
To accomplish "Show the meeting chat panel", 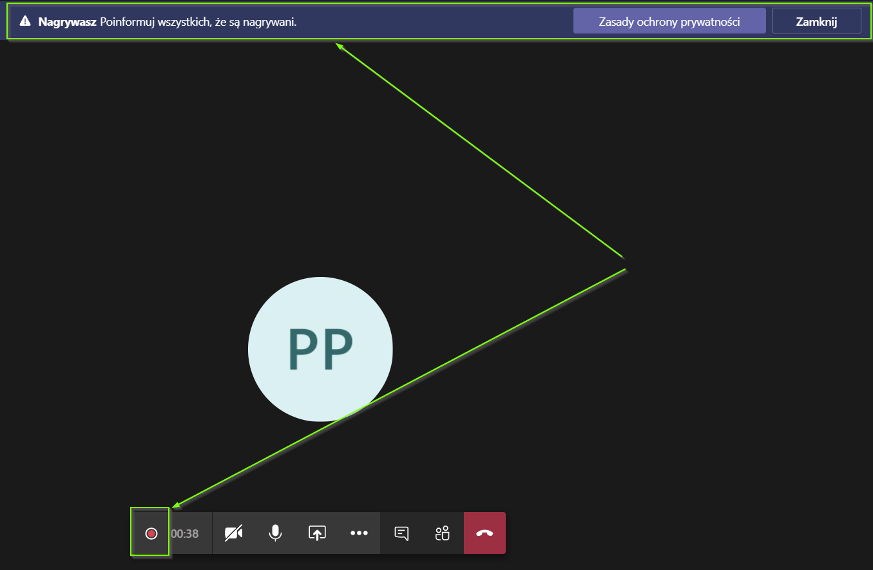I will coord(401,533).
